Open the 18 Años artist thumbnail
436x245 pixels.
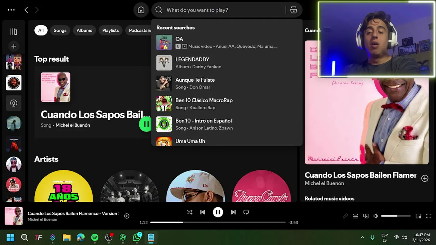click(64, 186)
